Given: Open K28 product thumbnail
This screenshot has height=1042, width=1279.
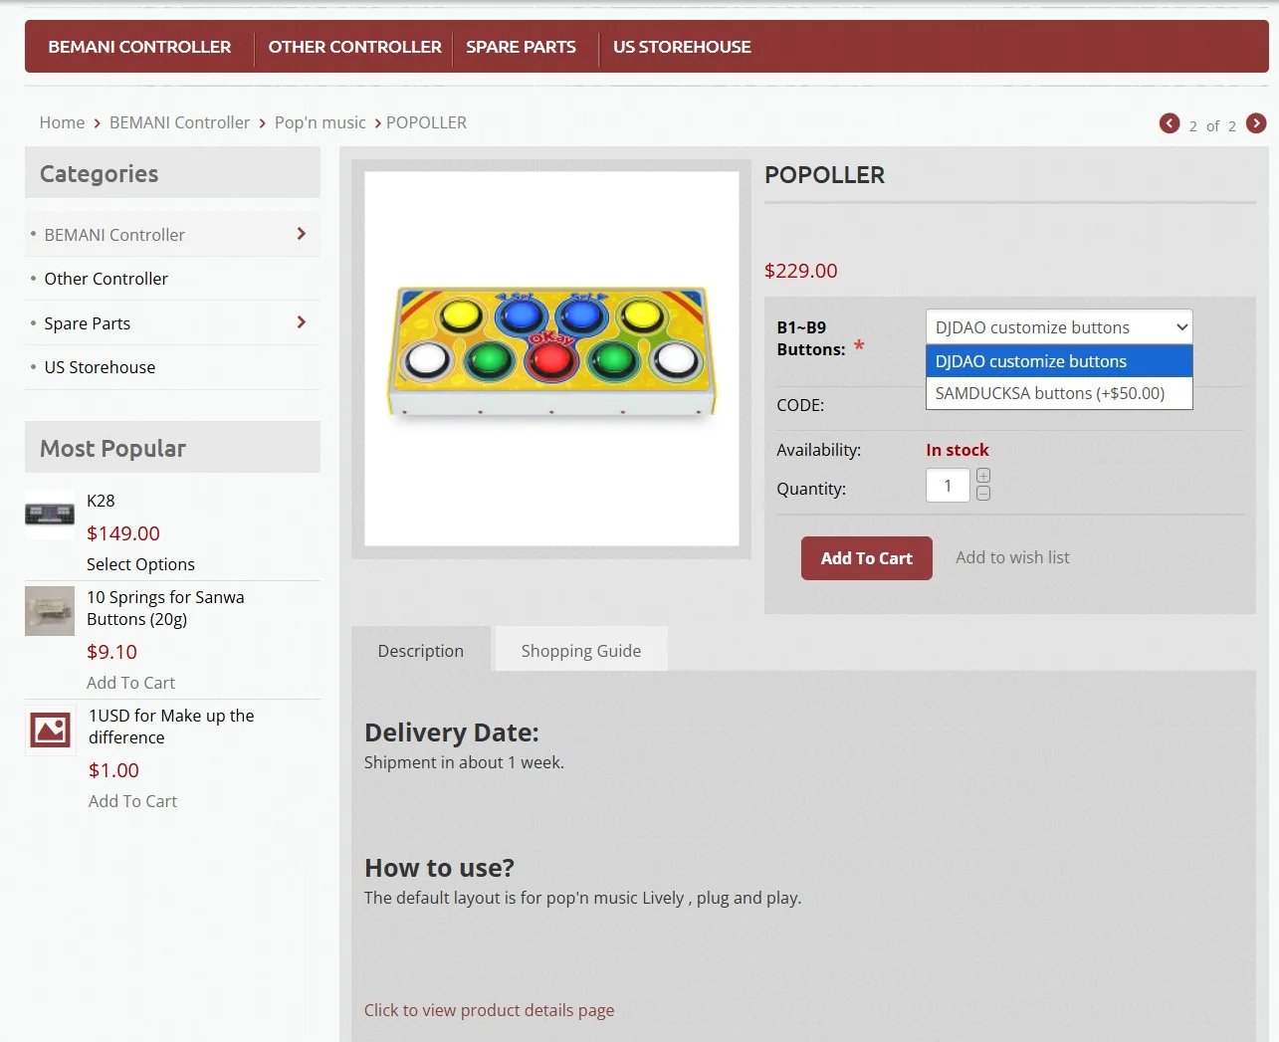Looking at the screenshot, I should pos(50,514).
